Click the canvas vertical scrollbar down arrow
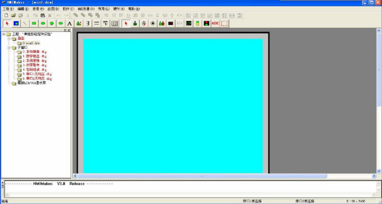The image size is (382, 204). pos(379,171)
